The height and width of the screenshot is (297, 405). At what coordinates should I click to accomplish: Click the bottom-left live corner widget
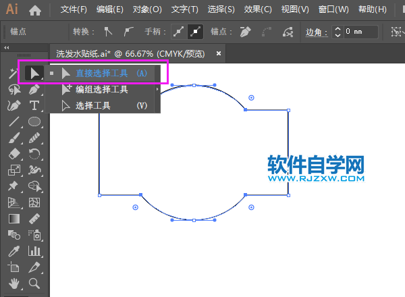pos(136,207)
